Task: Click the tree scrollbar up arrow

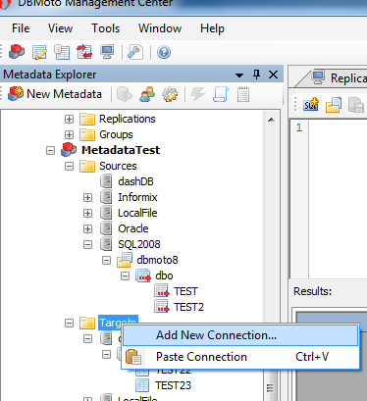Action: pos(271,120)
